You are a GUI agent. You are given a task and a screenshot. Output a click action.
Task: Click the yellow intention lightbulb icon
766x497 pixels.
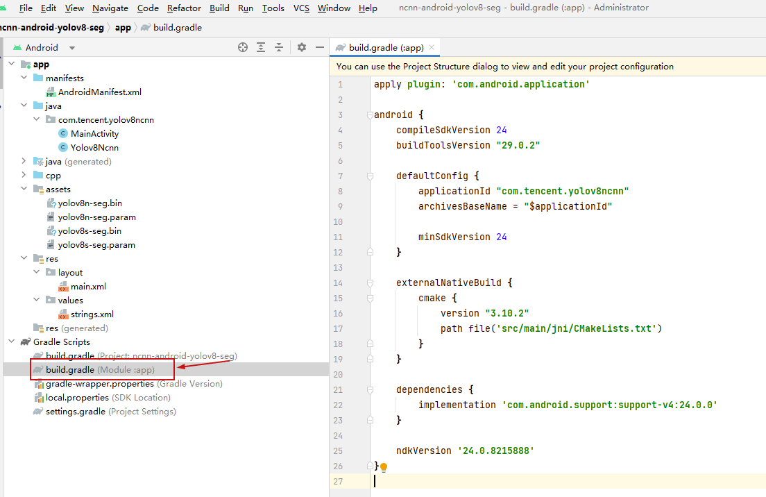pos(384,467)
